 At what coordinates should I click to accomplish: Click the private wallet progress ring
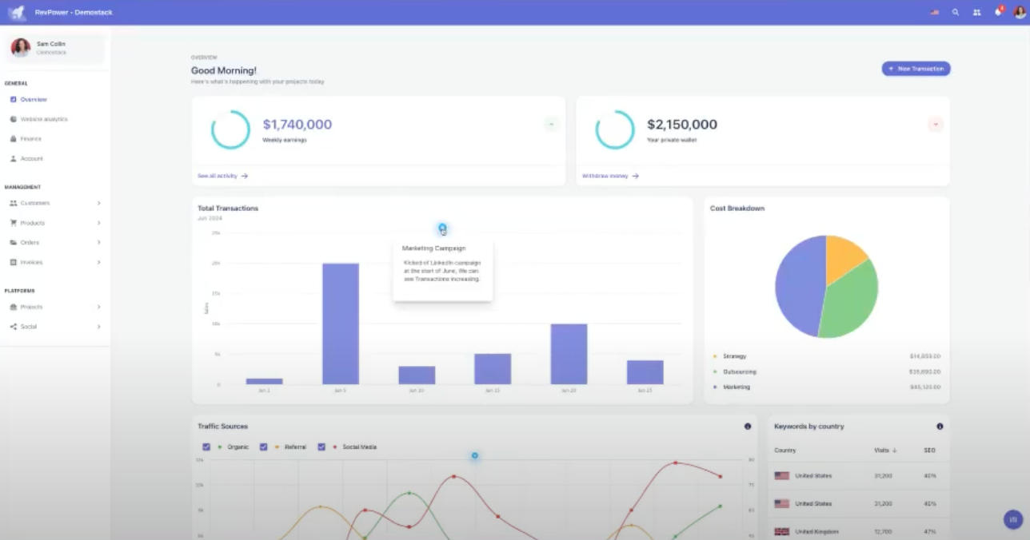(615, 129)
